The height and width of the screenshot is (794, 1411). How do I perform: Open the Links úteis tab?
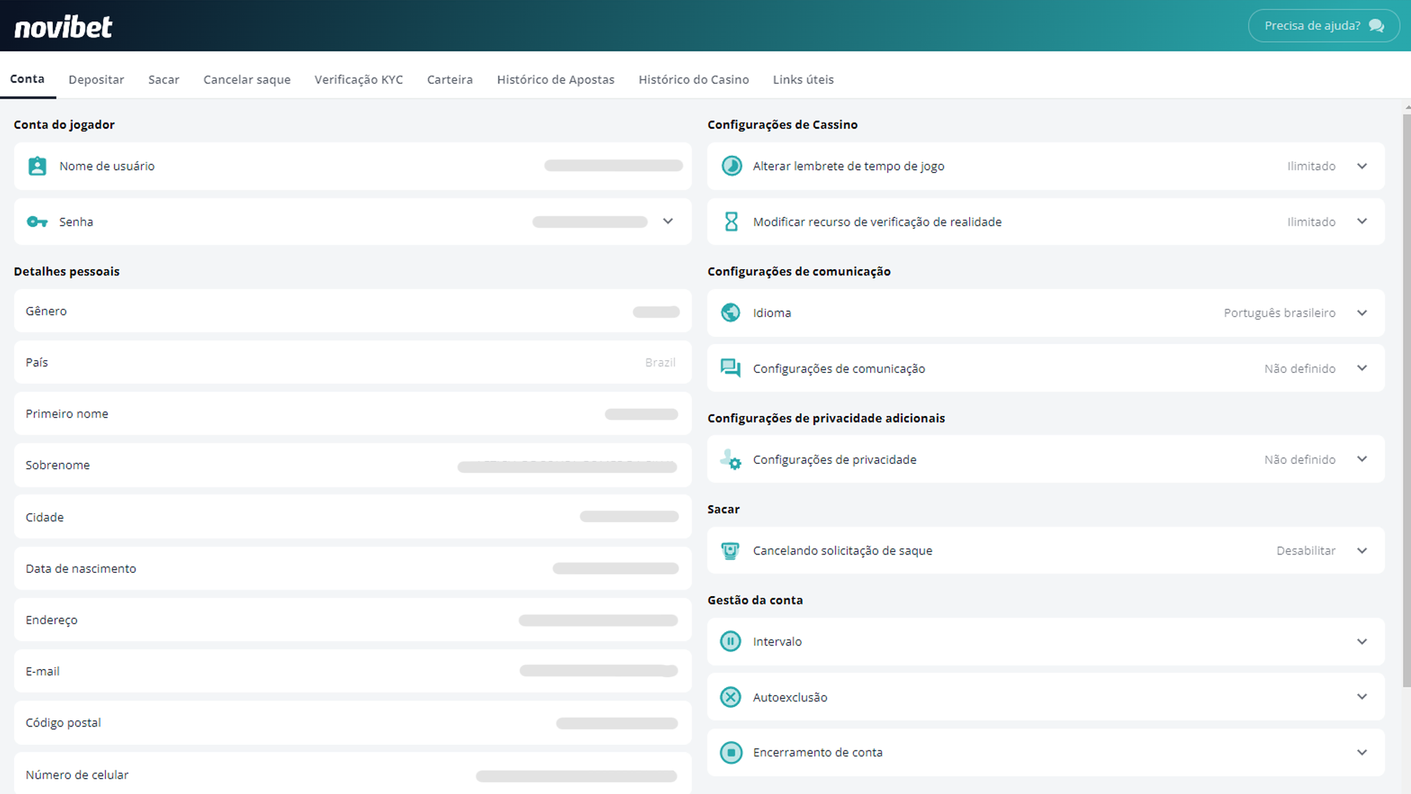pyautogui.click(x=803, y=79)
